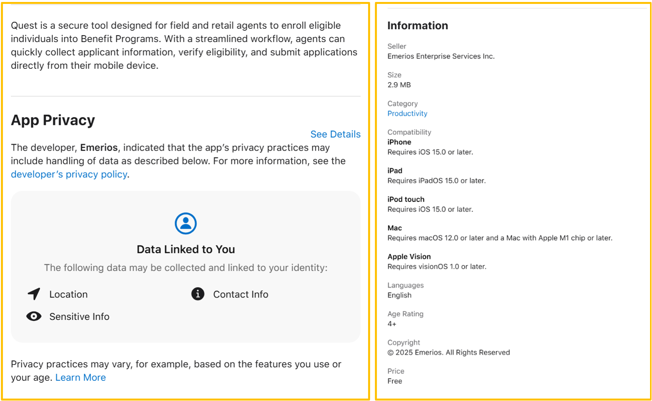
Task: Click the Languages field label
Action: coord(406,285)
